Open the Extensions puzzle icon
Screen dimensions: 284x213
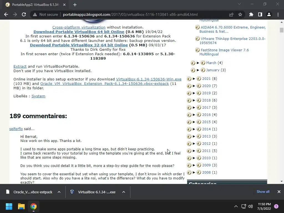(251, 14)
